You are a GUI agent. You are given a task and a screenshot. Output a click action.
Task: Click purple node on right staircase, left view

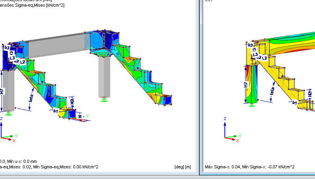[x=138, y=68]
